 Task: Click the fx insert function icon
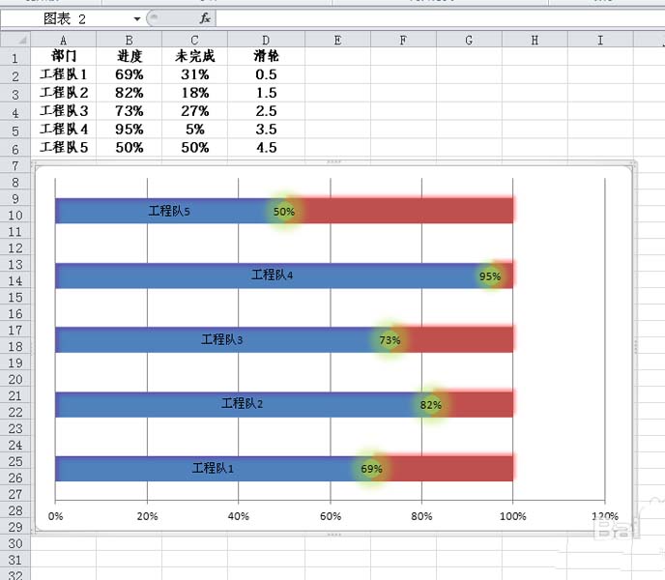pos(205,18)
